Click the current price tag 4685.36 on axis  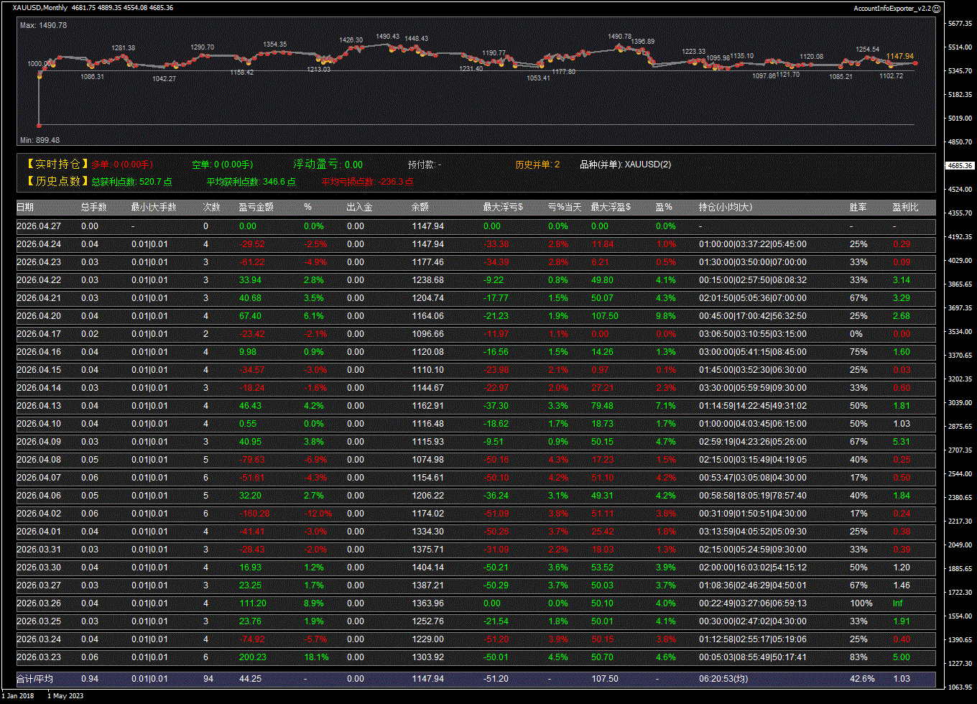coord(960,165)
